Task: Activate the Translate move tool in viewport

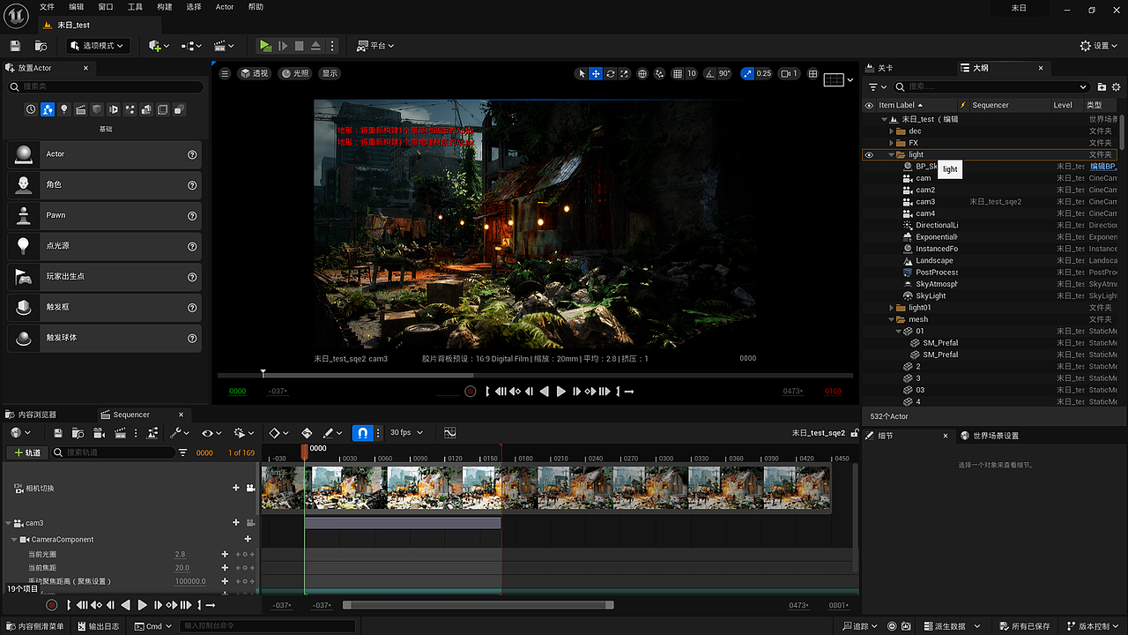Action: (596, 74)
